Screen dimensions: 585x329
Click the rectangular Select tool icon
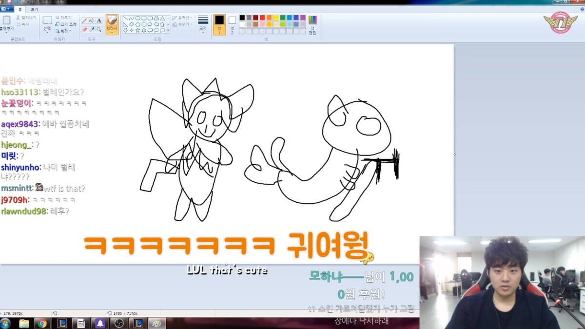(x=47, y=20)
